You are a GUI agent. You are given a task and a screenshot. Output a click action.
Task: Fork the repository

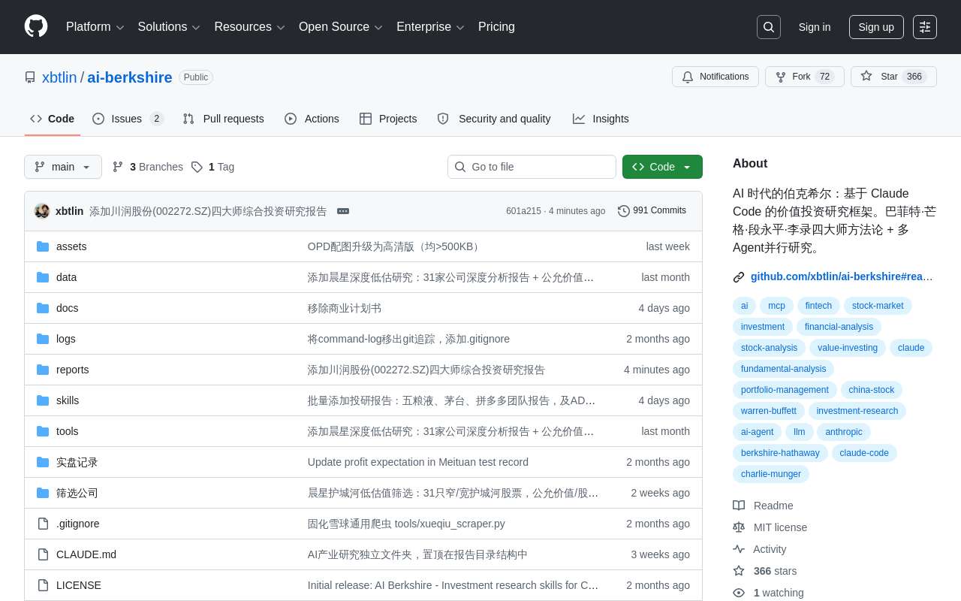tap(805, 77)
